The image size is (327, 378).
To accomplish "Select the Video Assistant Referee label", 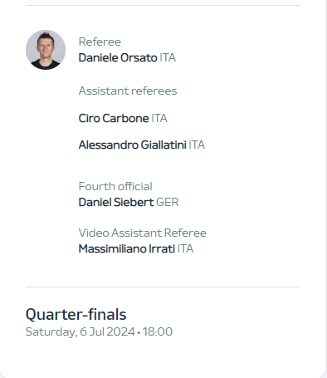I will [x=143, y=233].
